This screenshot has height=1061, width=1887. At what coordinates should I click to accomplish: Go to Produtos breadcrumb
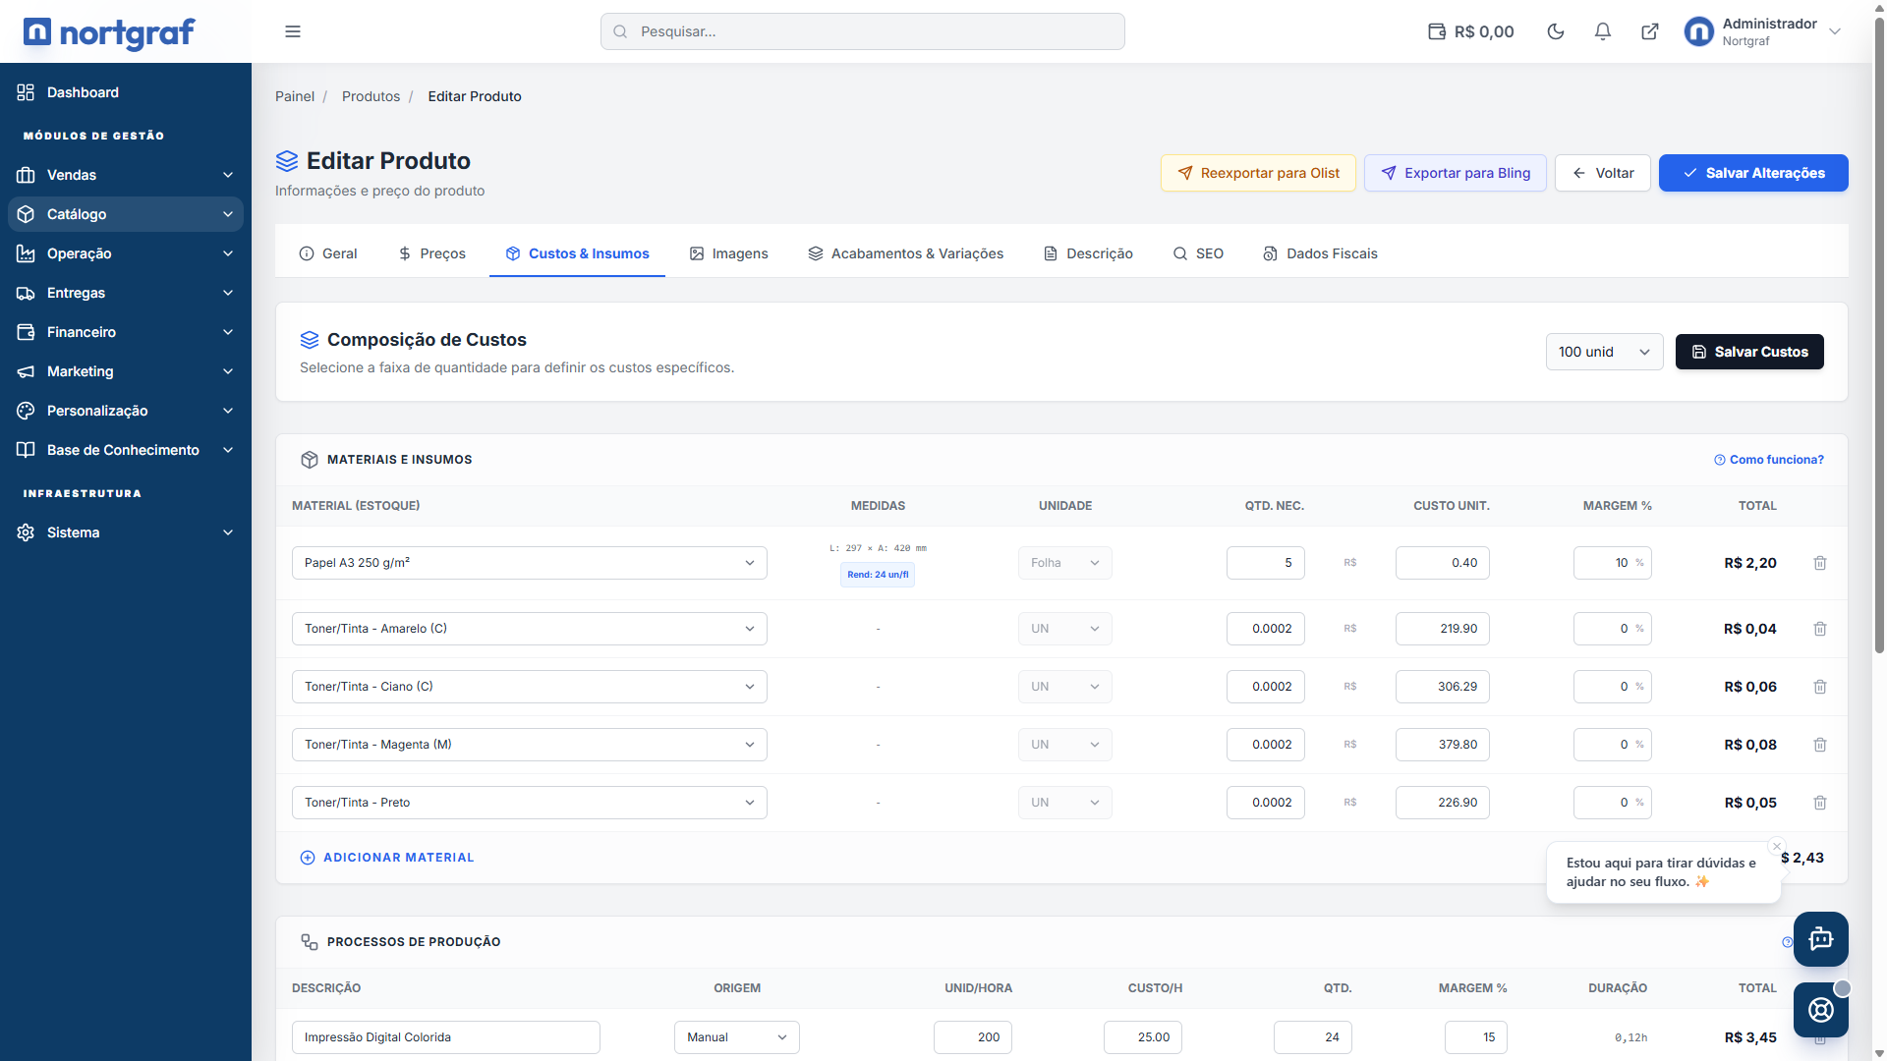pos(371,96)
